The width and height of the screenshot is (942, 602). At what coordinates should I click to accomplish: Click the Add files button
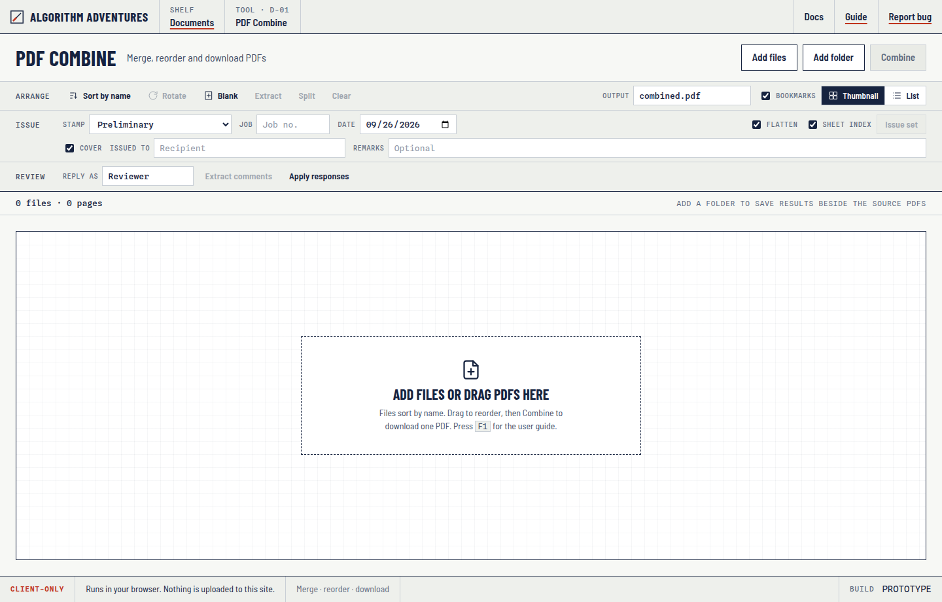point(769,58)
